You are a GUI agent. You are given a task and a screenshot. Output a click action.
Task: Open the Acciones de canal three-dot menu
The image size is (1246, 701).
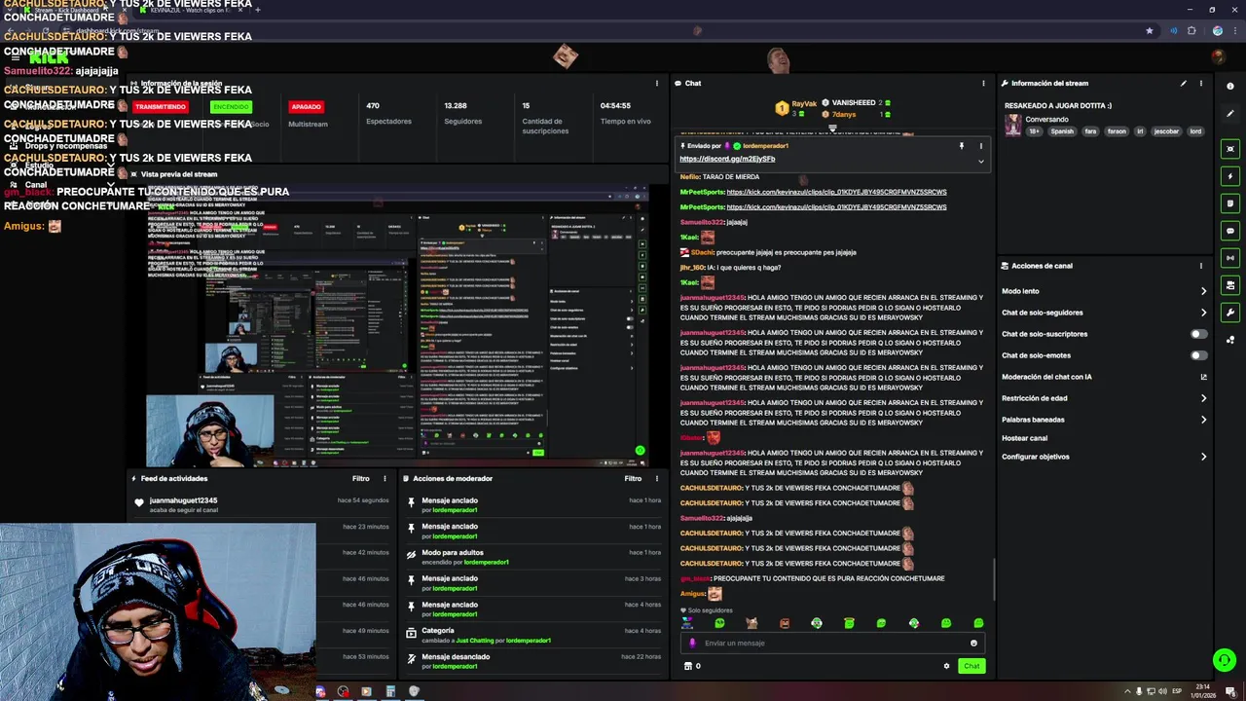pyautogui.click(x=1201, y=266)
